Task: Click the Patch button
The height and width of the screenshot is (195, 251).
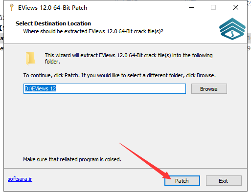Action: tap(182, 180)
